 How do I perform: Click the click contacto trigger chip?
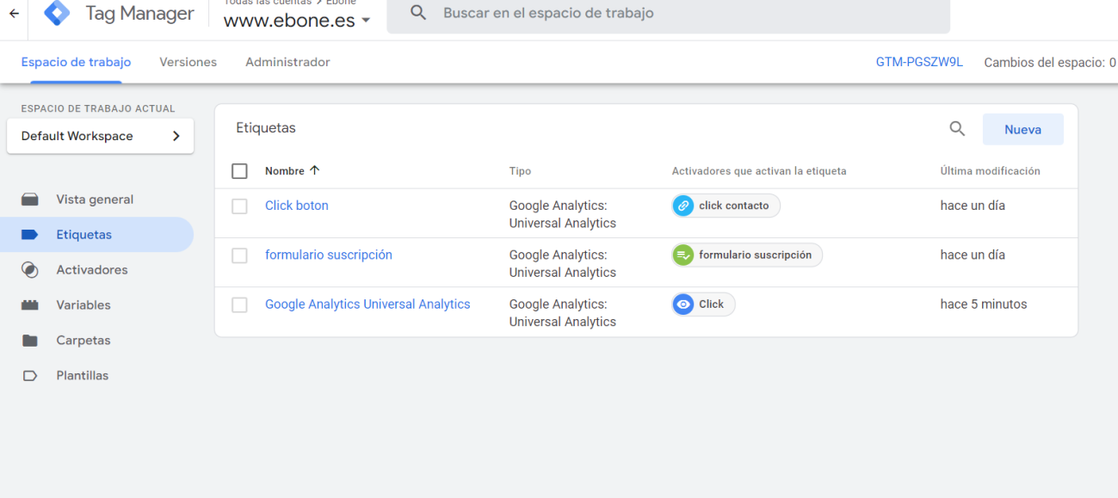[726, 206]
